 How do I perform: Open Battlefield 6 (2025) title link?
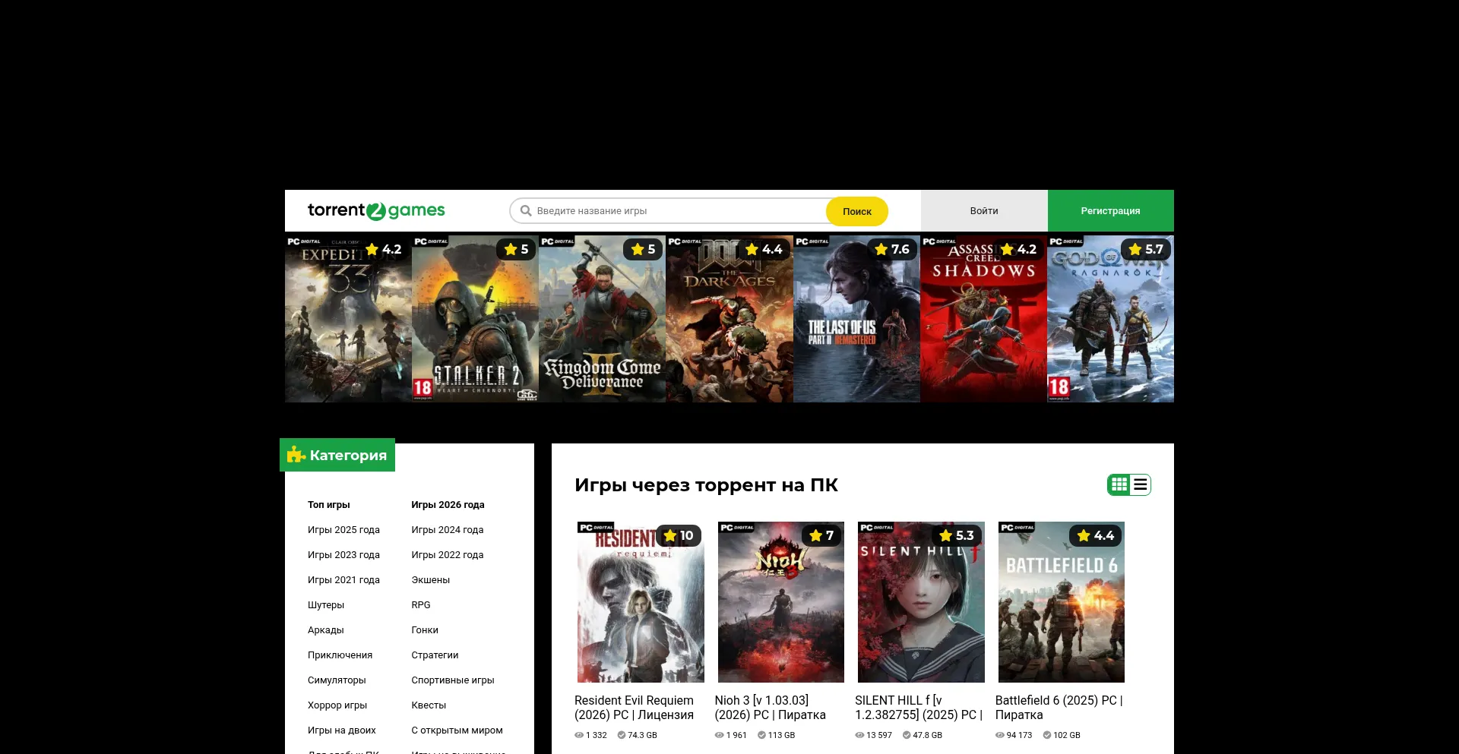click(x=1059, y=708)
